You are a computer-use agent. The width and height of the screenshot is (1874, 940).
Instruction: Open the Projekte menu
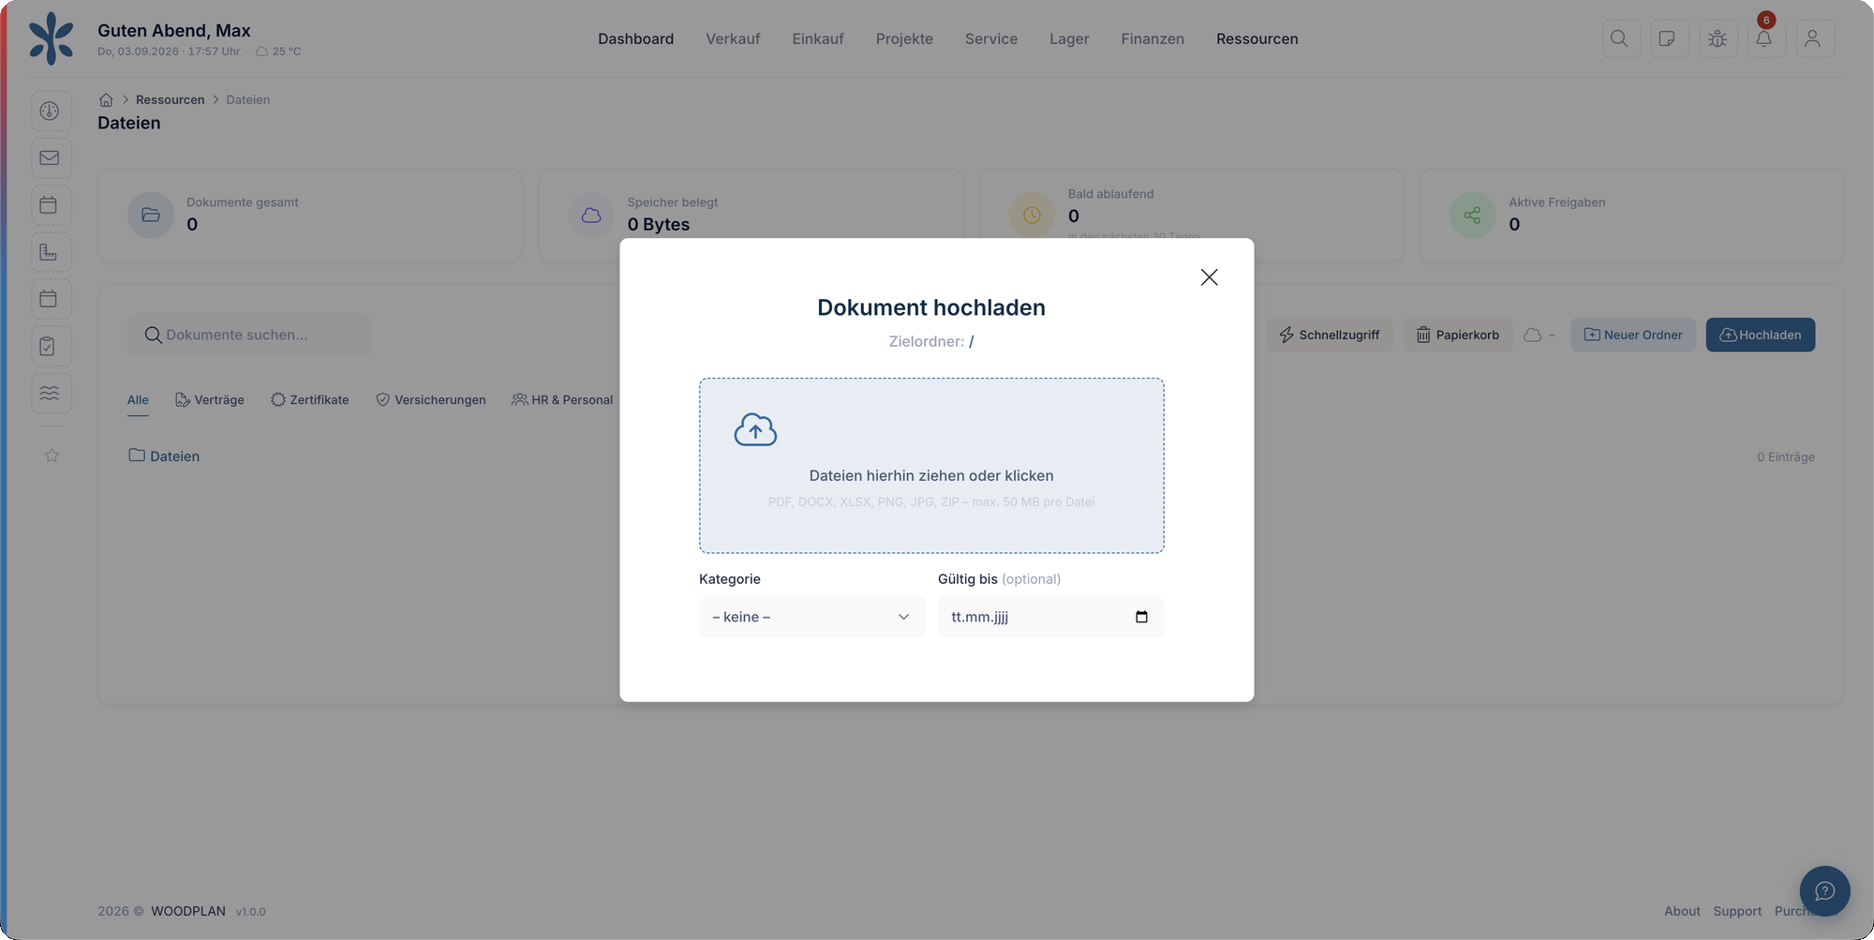904,38
